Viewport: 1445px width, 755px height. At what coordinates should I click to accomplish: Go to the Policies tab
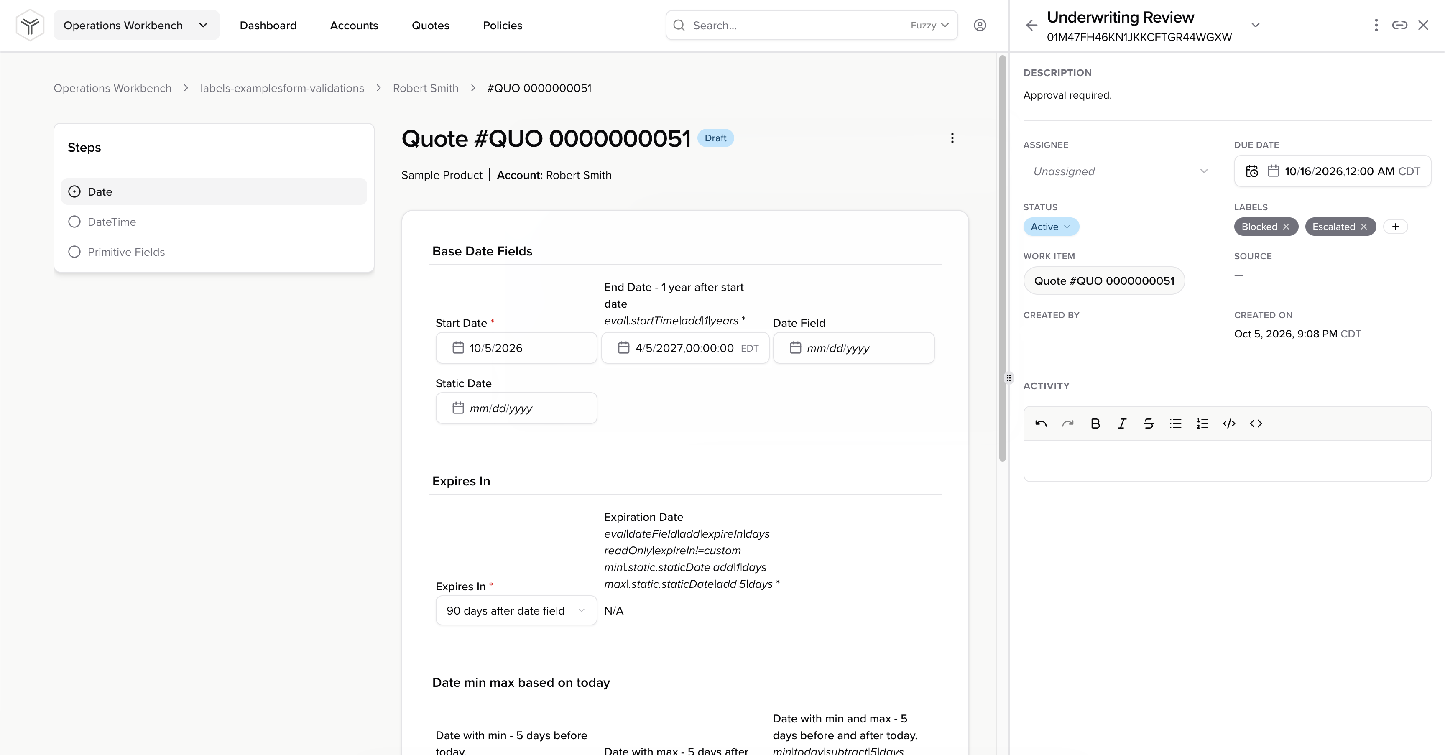(x=503, y=25)
